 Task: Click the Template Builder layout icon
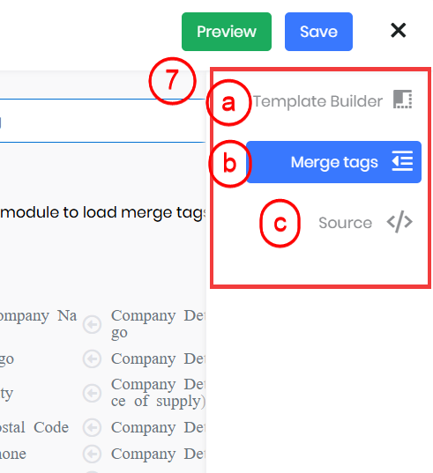[x=402, y=100]
